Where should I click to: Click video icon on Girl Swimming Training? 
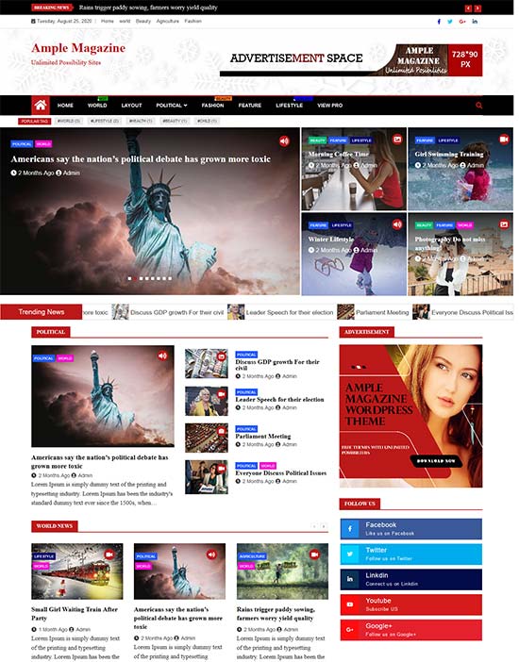[x=504, y=139]
